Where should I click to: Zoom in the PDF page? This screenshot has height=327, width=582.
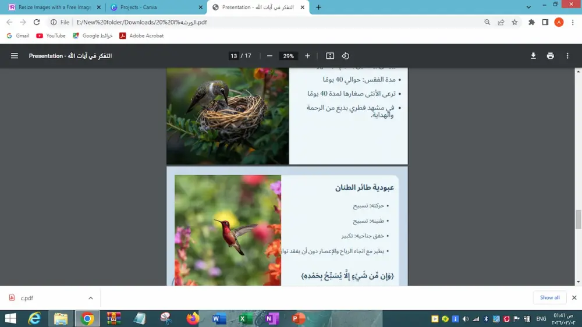click(307, 56)
